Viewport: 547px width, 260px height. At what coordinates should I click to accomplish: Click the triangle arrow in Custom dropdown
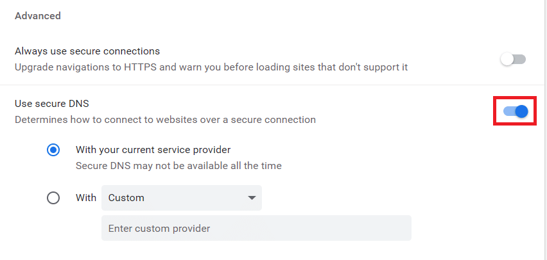[x=252, y=198]
